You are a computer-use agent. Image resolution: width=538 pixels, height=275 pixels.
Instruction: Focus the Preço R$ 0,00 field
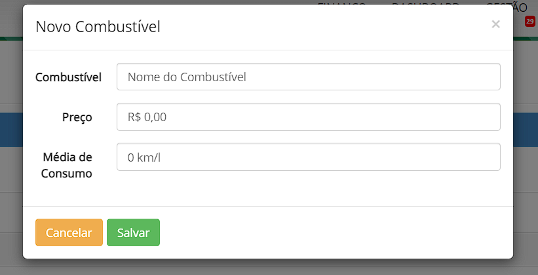[308, 117]
